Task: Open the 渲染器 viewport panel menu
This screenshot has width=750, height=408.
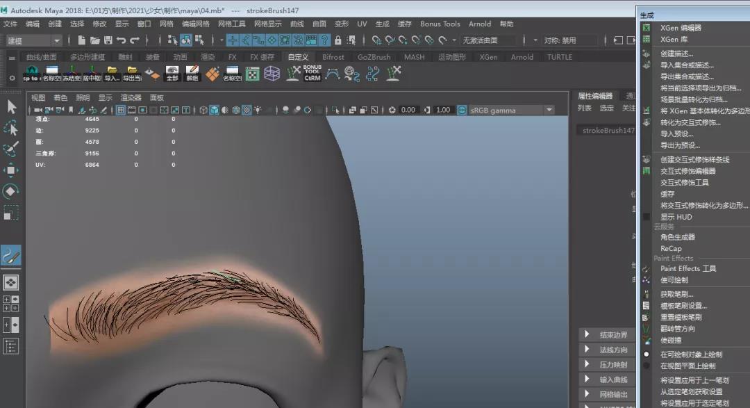Action: [x=131, y=97]
